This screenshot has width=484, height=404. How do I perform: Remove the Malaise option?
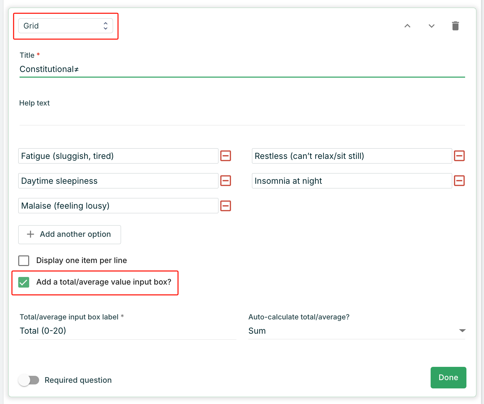(226, 206)
